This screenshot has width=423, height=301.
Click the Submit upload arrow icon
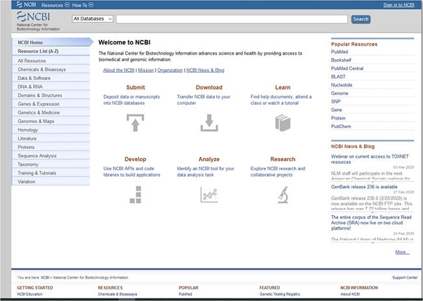(135, 123)
